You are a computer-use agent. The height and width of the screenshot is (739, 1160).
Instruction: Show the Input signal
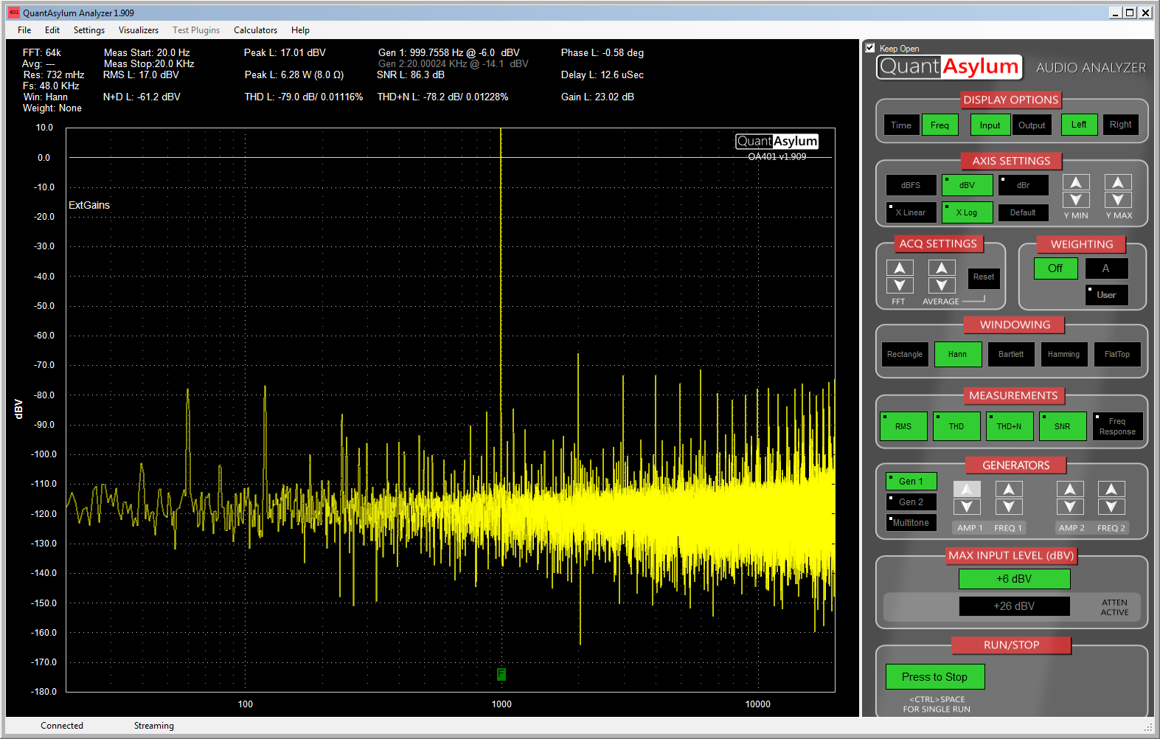tap(990, 125)
